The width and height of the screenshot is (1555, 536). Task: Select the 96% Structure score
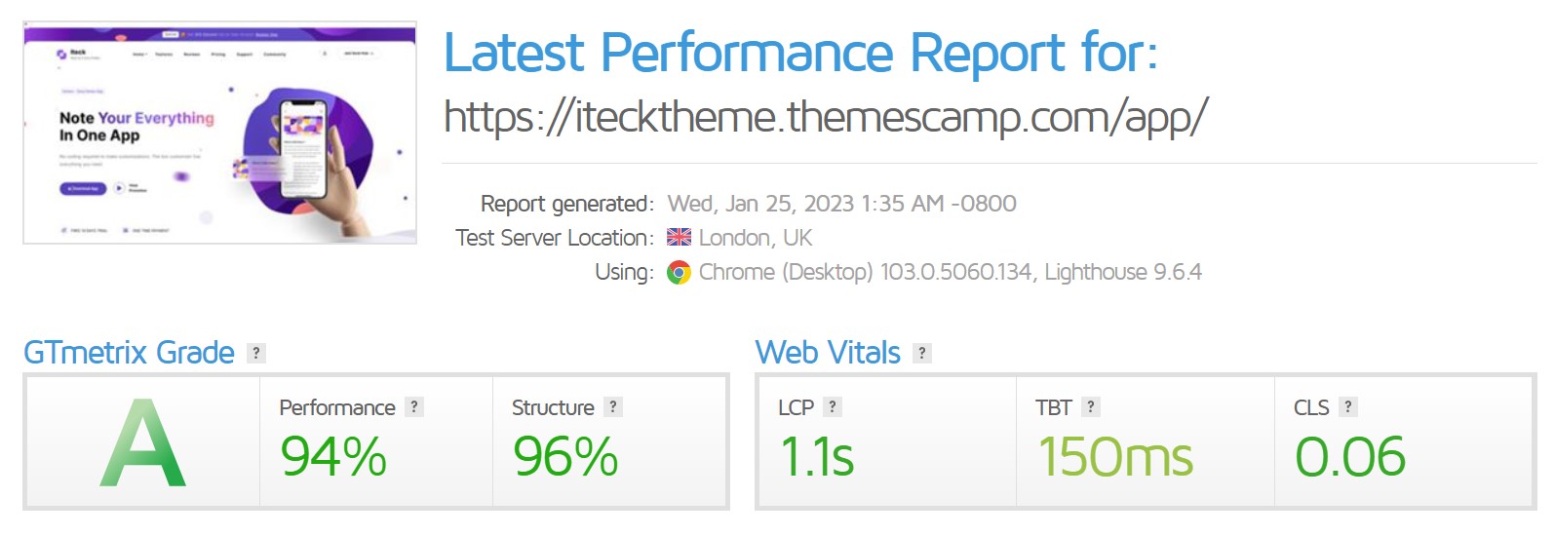[x=565, y=456]
